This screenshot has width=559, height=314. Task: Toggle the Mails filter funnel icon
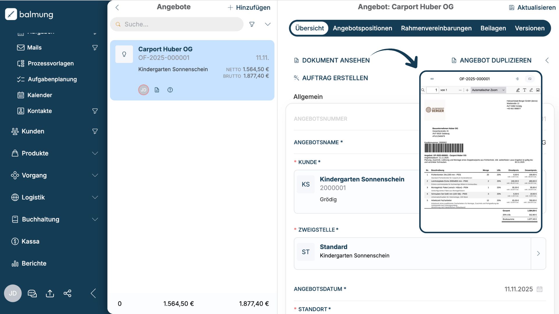95,47
